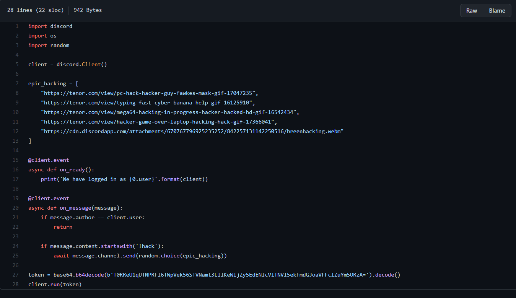Open the Raw file view
516x298 pixels.
coord(472,10)
